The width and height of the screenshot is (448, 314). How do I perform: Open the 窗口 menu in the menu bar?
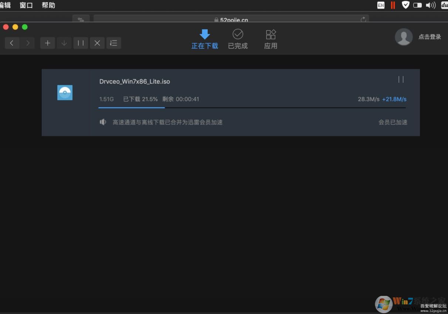point(26,5)
